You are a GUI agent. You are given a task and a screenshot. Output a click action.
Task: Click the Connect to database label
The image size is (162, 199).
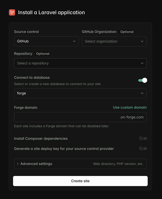[x=32, y=77]
